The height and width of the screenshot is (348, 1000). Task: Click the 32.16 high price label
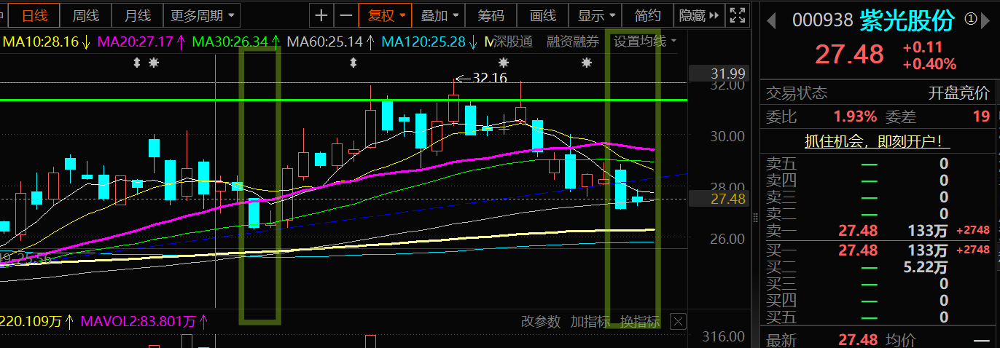point(489,78)
